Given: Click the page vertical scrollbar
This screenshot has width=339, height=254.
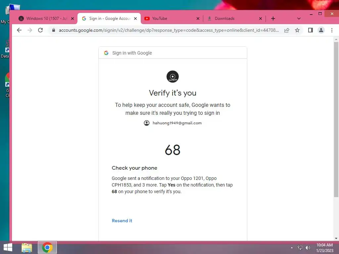Looking at the screenshot, I should (336, 119).
